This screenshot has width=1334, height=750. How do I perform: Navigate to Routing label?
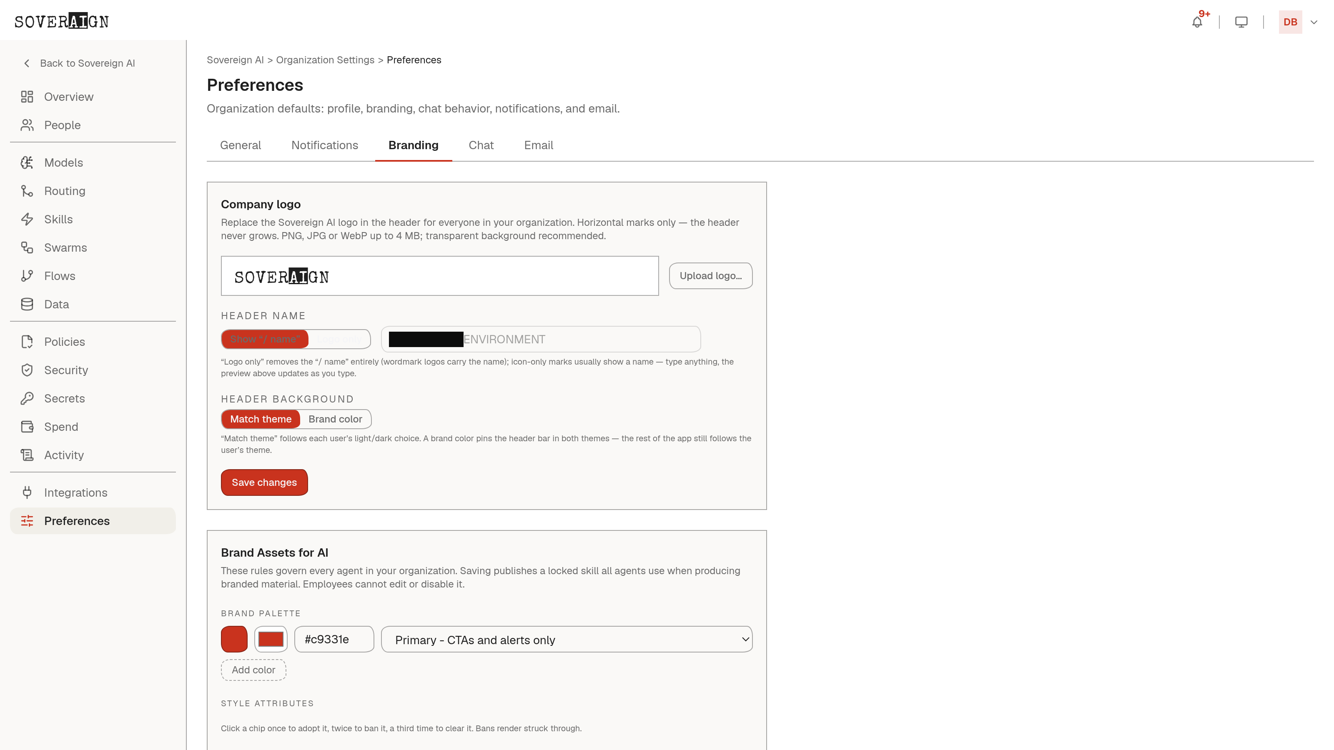(x=65, y=191)
